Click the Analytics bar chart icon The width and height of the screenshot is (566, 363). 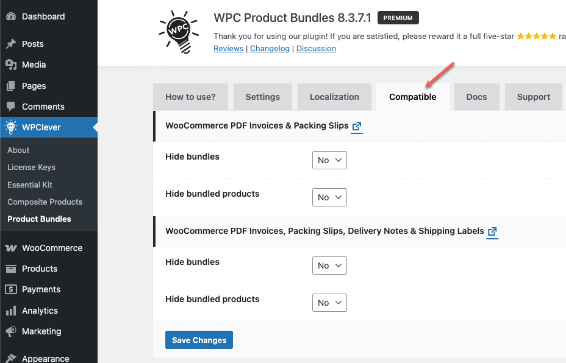click(11, 311)
